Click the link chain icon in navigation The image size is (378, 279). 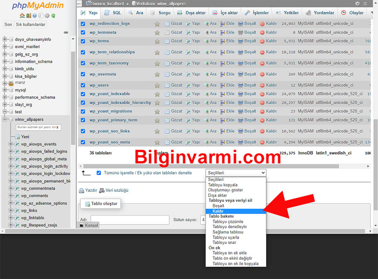point(66,32)
